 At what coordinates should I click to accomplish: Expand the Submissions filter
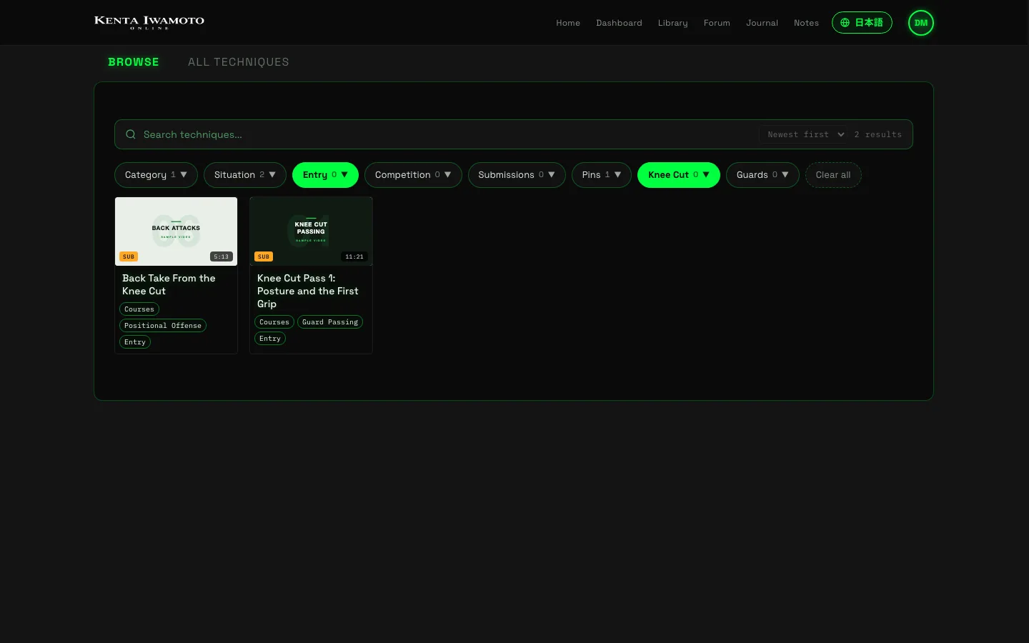[517, 175]
